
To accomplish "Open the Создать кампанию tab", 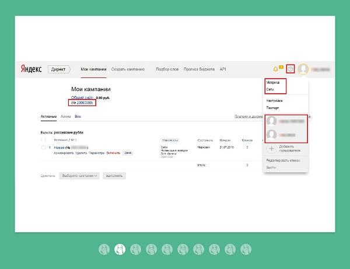I will click(x=128, y=69).
